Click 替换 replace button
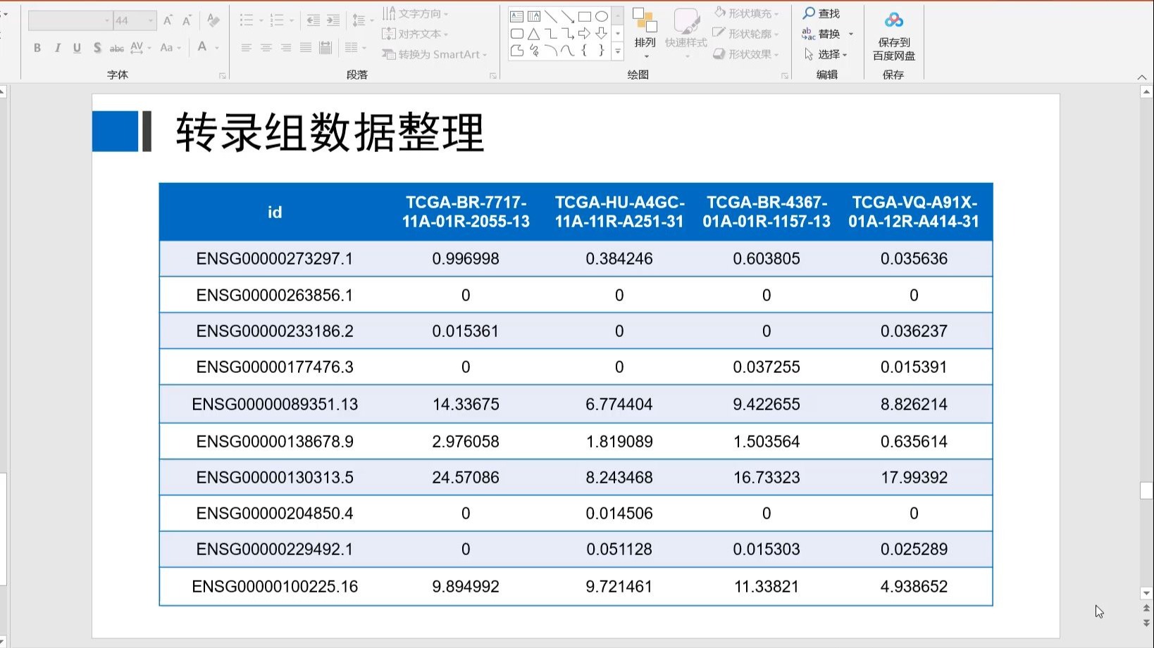Screen dimensions: 1154x648 coord(821,34)
